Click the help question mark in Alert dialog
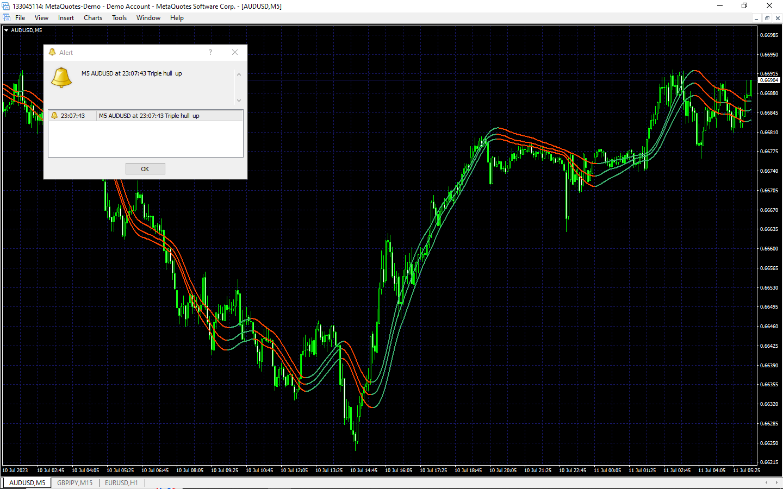This screenshot has width=783, height=489. [210, 52]
